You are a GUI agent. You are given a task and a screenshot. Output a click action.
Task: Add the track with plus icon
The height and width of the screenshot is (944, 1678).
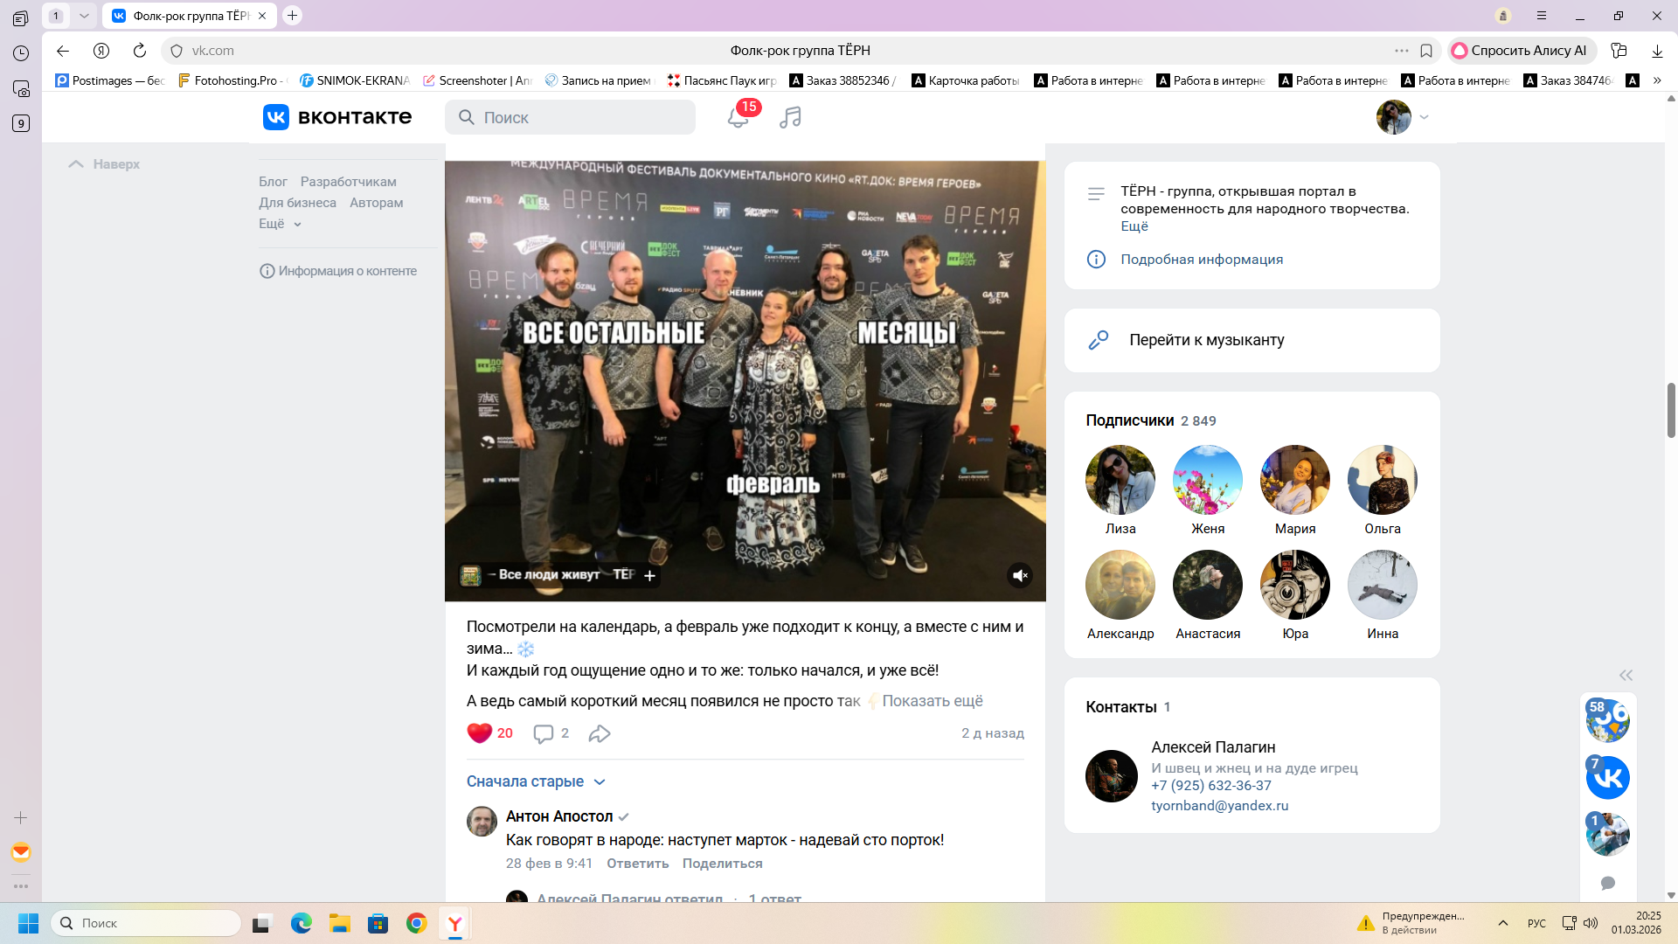649,575
